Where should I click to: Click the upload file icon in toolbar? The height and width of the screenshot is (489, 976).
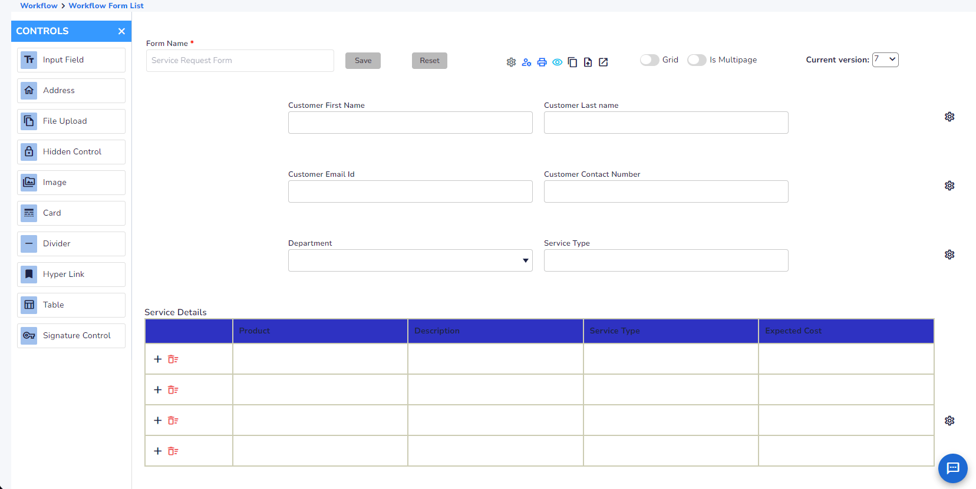pos(588,62)
